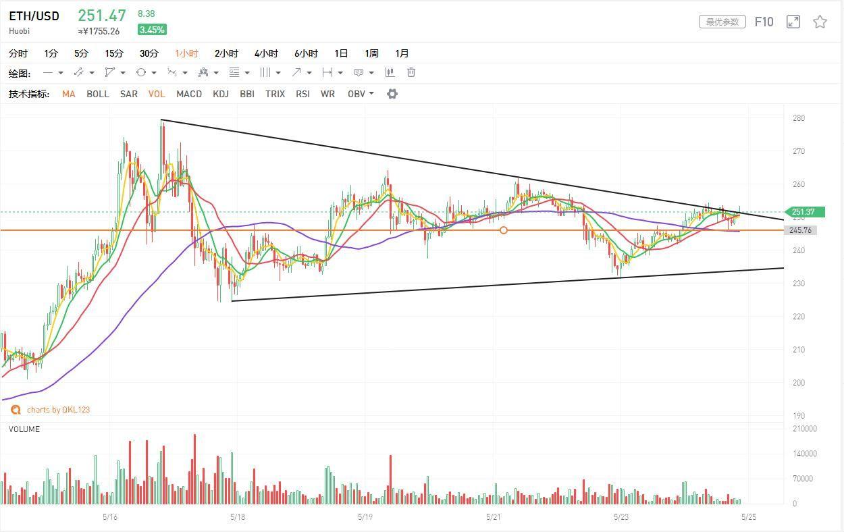The width and height of the screenshot is (844, 532).
Task: Switch to 分时 timeframe
Action: point(18,53)
